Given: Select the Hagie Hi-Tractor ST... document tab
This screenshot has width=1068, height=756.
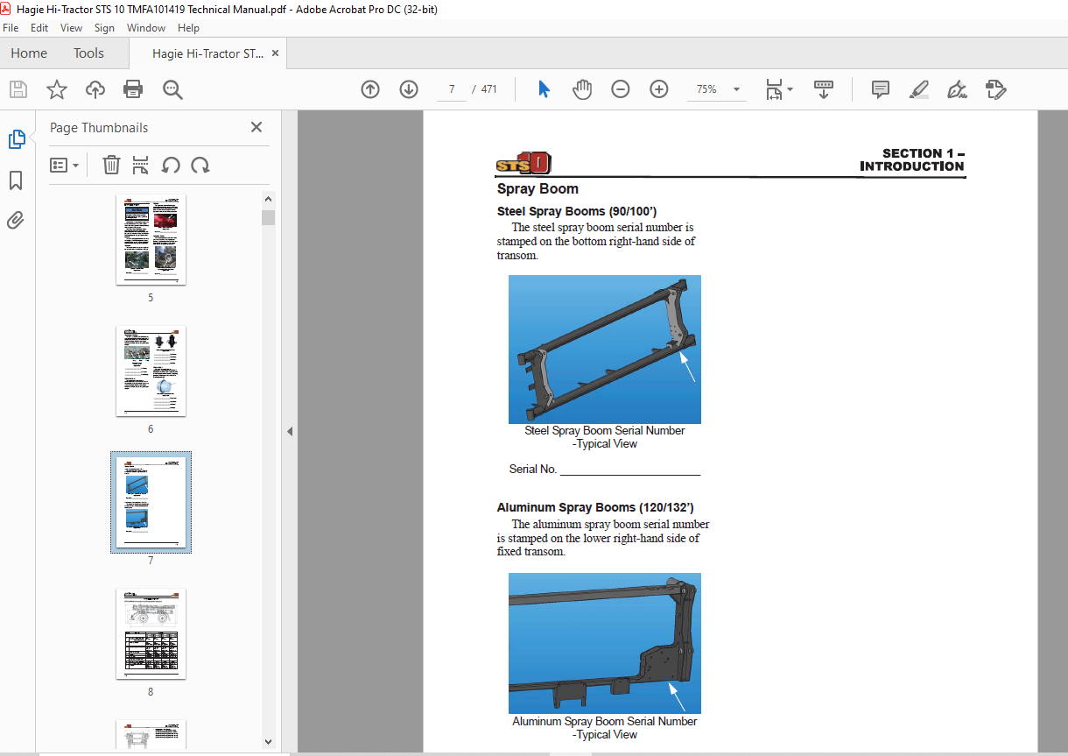Looking at the screenshot, I should (207, 53).
